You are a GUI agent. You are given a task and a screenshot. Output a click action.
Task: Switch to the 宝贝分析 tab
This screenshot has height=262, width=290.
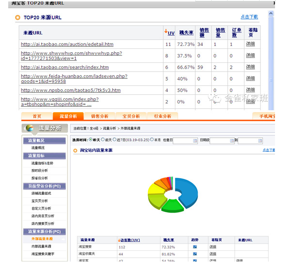coord(130,116)
